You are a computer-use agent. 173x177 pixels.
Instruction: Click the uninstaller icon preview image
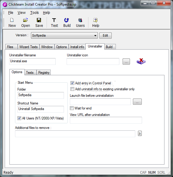coord(141,61)
